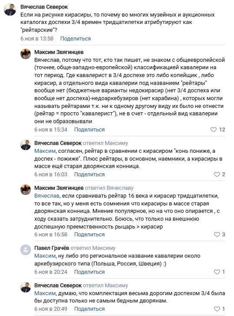234x316 pixels.
Task: Click Поделиться under the 13:58 comment
Action: coord(76,38)
